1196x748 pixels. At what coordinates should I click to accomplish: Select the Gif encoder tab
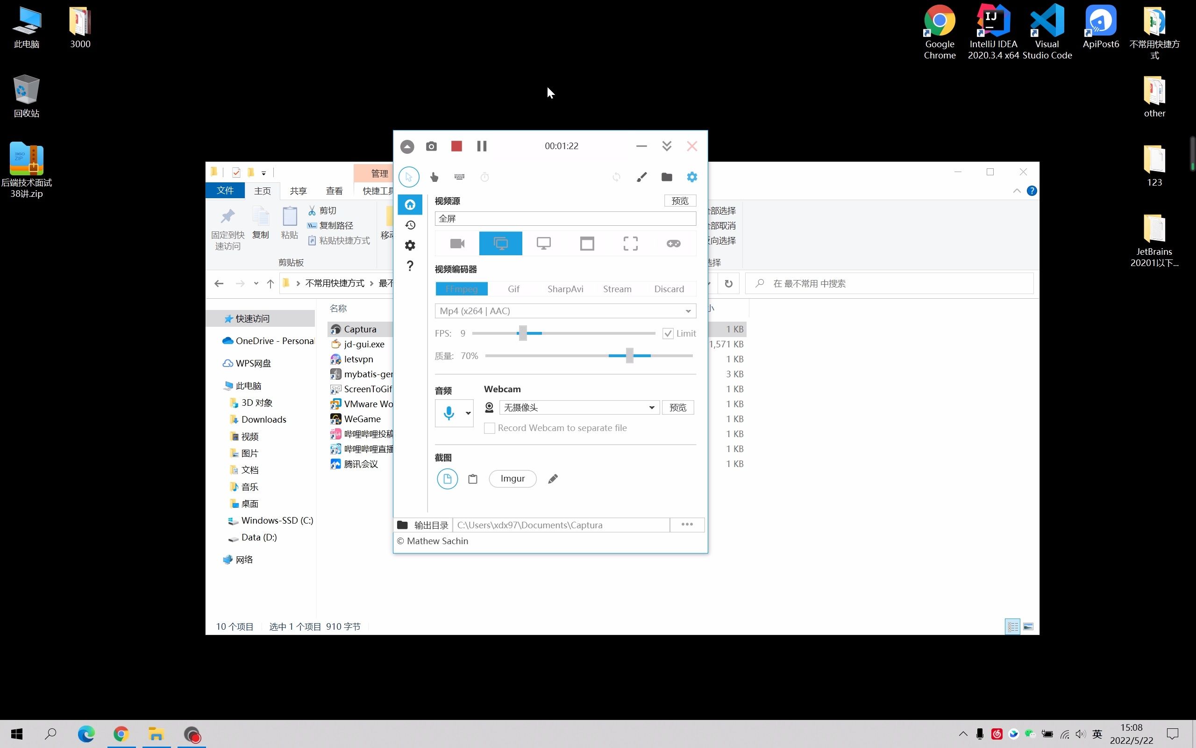(514, 289)
